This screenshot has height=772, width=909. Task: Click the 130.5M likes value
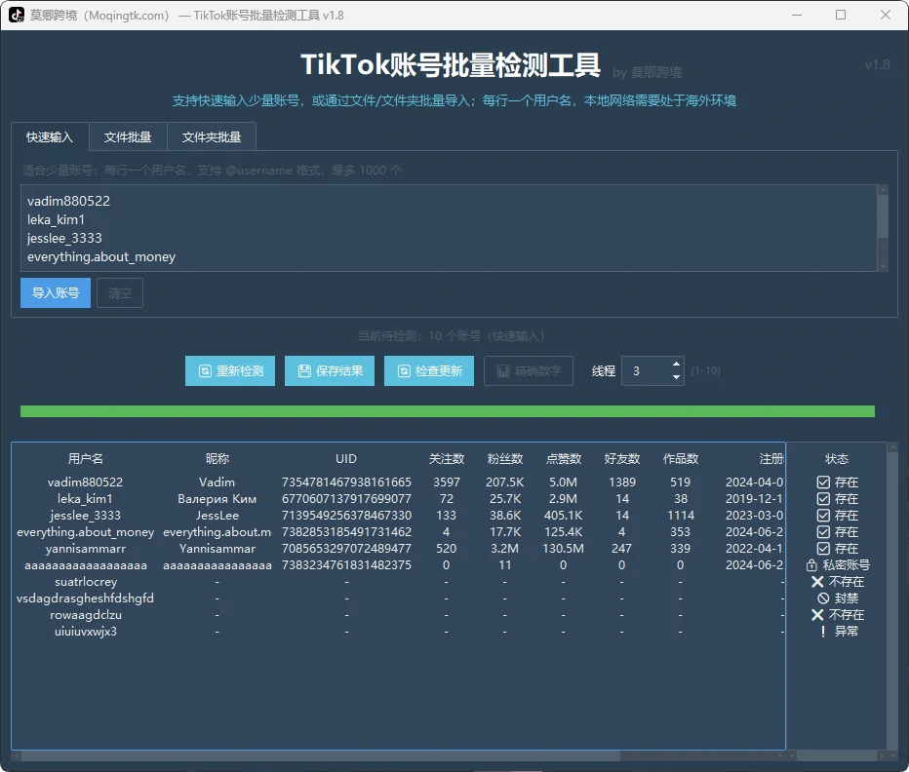[564, 548]
